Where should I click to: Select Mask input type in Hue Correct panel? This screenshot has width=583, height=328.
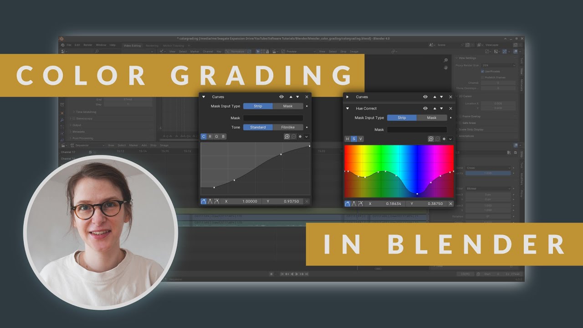pyautogui.click(x=432, y=118)
